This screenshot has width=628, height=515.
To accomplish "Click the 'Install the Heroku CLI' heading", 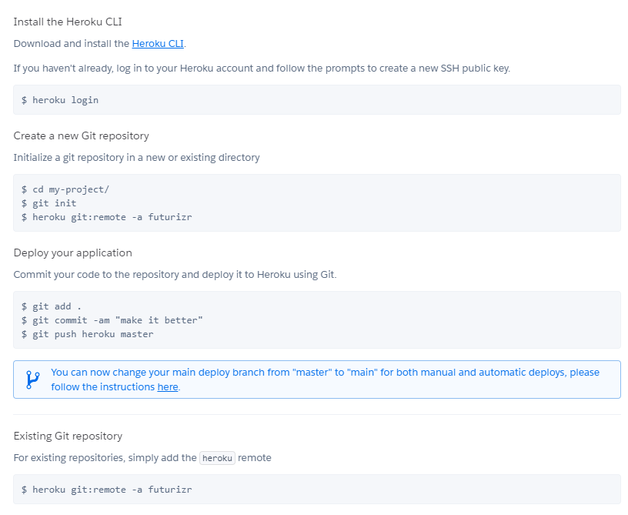I will [68, 22].
